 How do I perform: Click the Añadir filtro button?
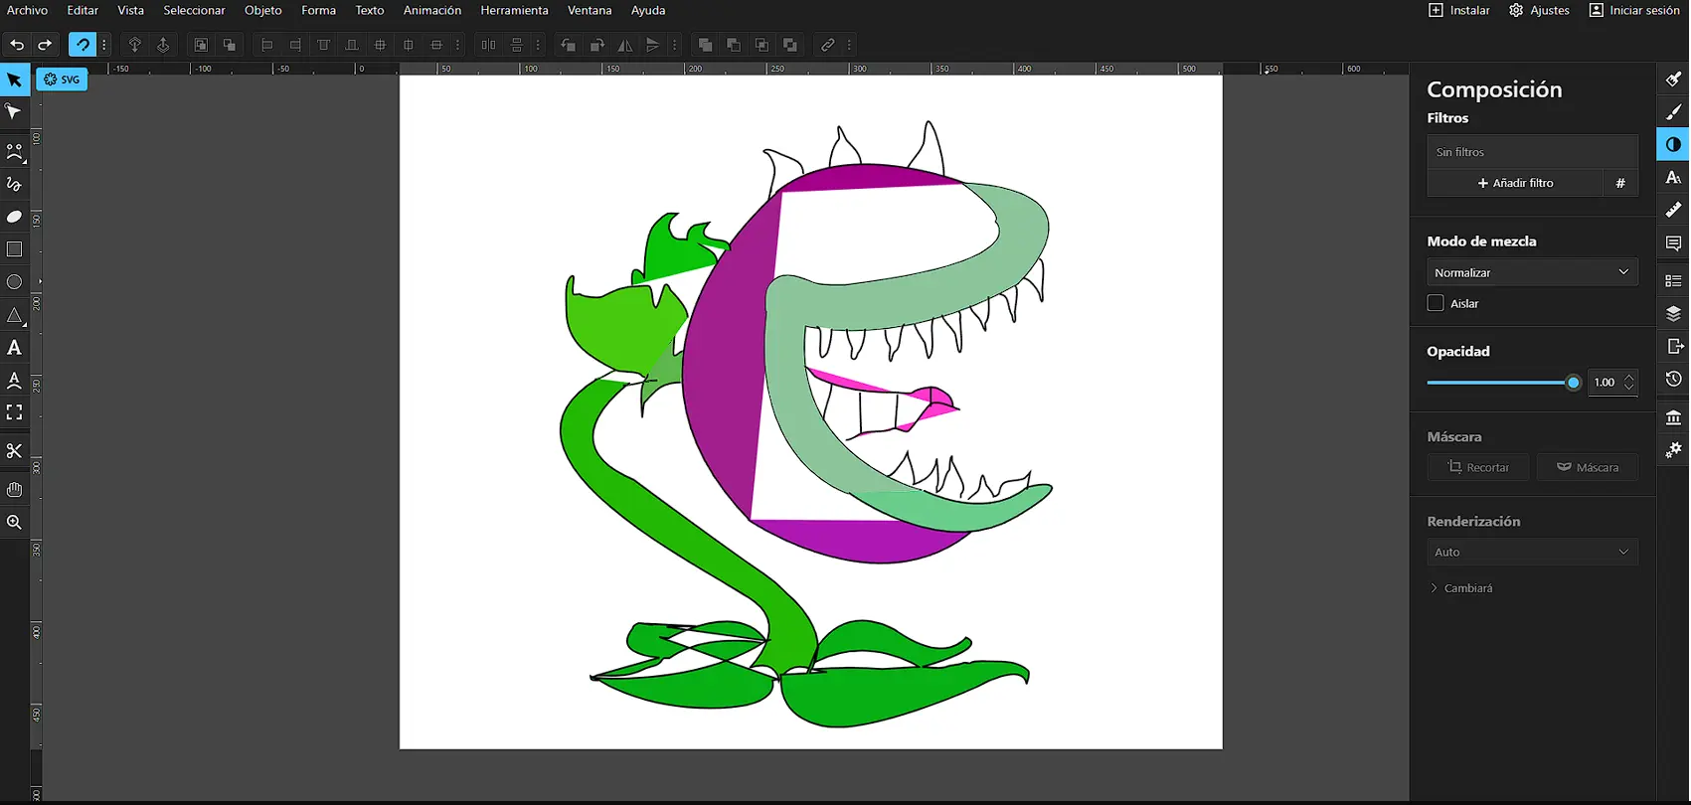point(1515,183)
